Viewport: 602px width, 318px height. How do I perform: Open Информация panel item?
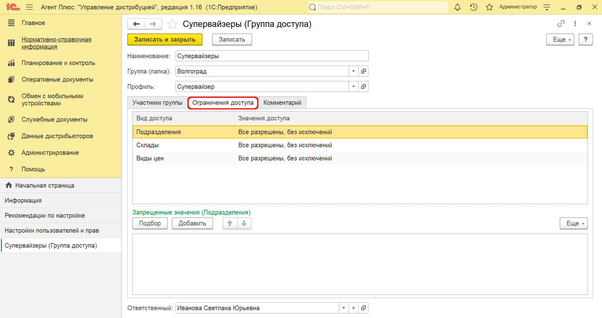(x=61, y=200)
